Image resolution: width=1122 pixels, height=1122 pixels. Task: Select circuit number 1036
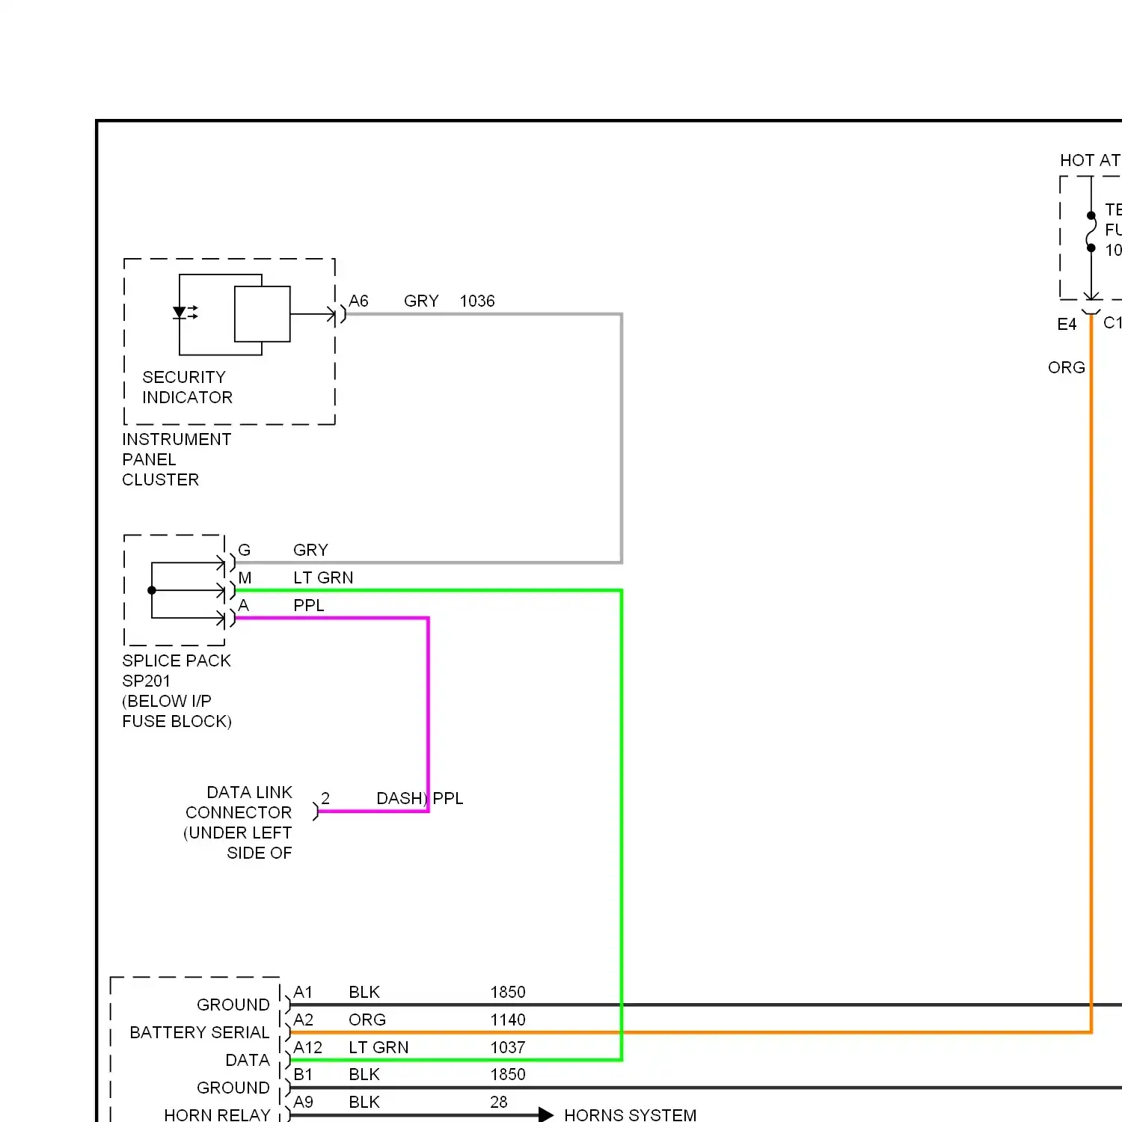click(477, 301)
